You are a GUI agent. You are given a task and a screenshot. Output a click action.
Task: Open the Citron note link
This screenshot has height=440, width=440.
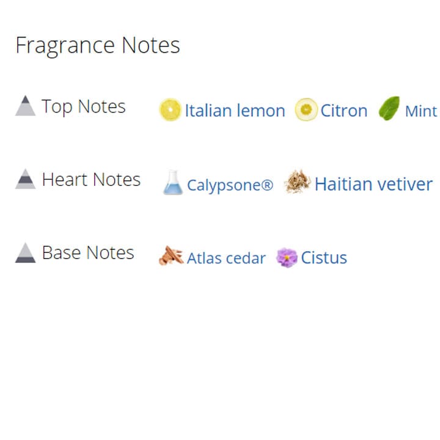tap(344, 111)
